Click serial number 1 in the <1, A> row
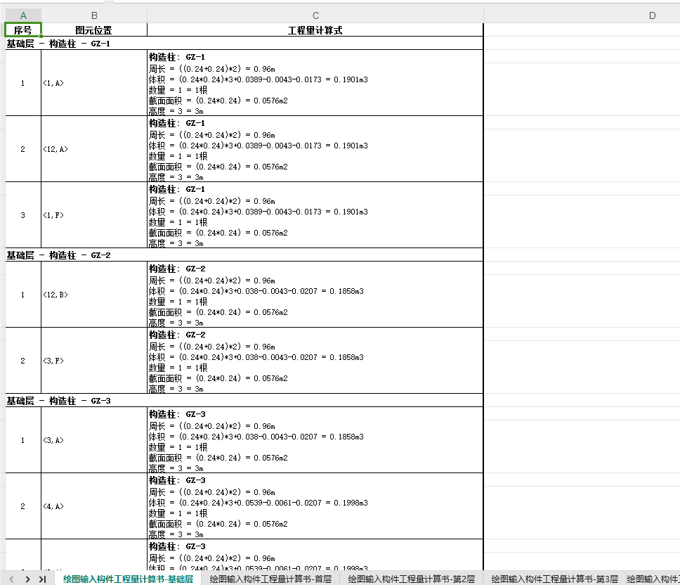 (x=23, y=83)
